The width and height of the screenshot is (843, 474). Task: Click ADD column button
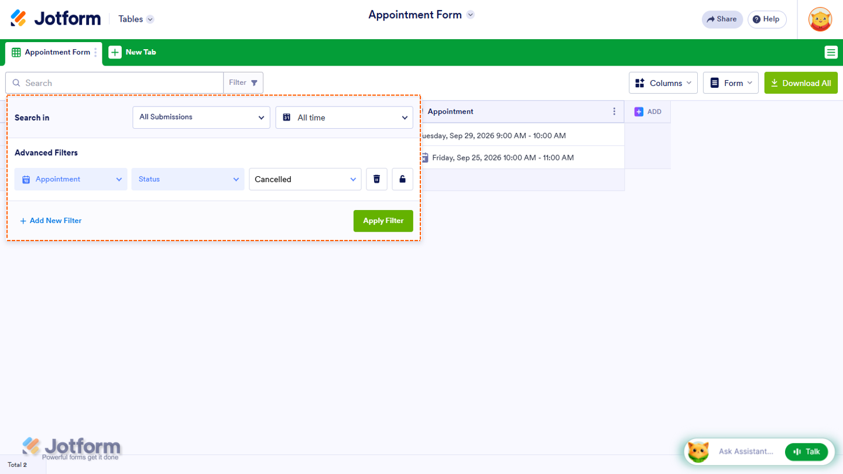click(x=647, y=111)
